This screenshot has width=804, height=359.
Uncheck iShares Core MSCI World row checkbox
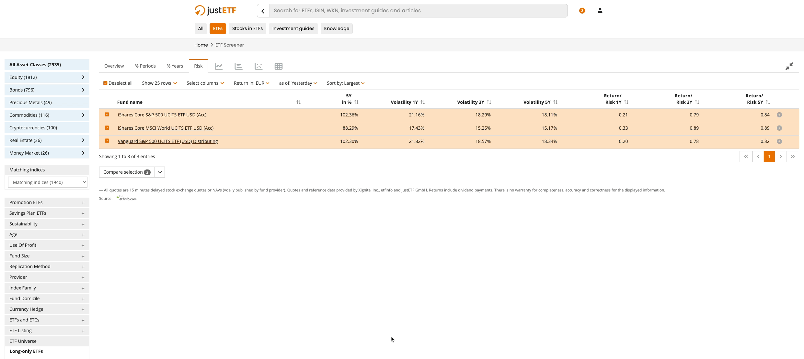point(107,128)
